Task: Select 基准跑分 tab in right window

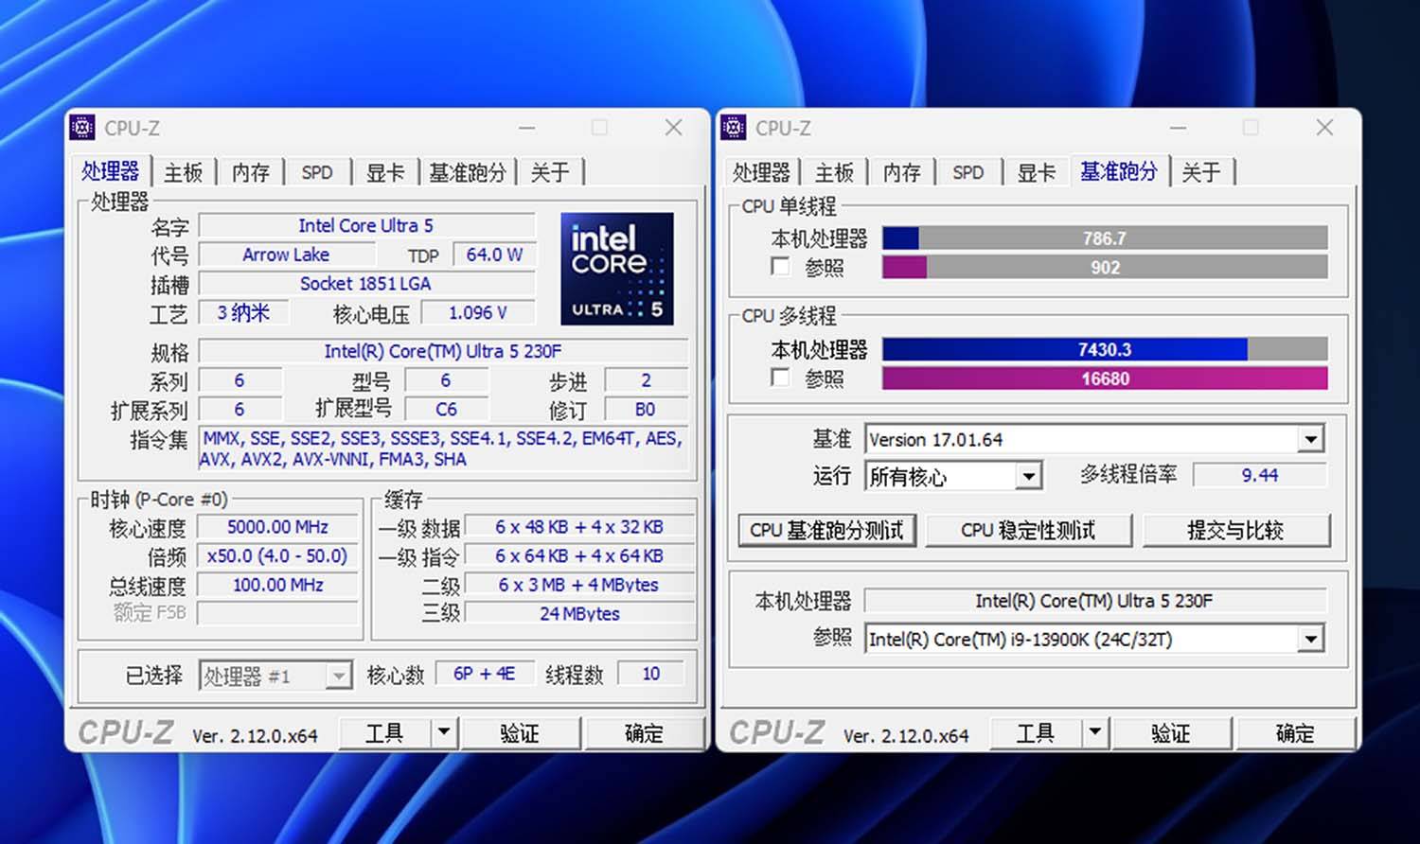Action: pos(1119,171)
